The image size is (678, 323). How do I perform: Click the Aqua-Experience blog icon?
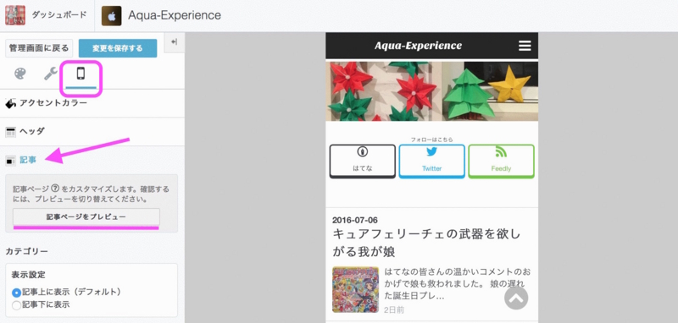111,15
